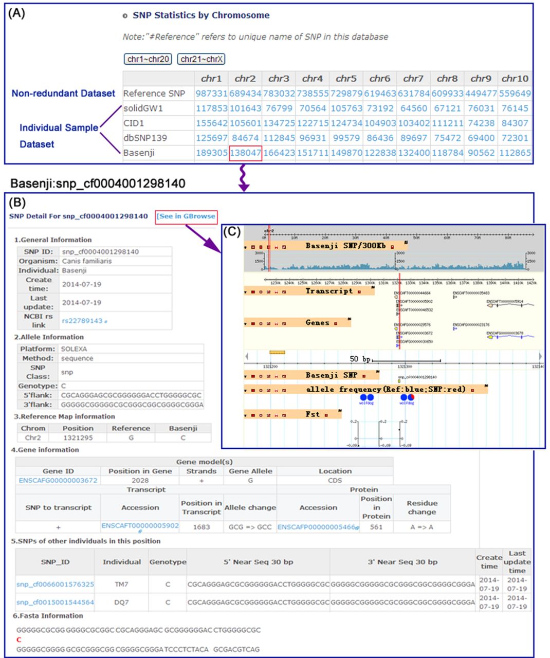Switch to the chr1~chr20 tab

click(148, 59)
